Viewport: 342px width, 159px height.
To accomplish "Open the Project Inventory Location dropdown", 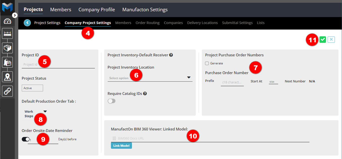I will (150, 78).
